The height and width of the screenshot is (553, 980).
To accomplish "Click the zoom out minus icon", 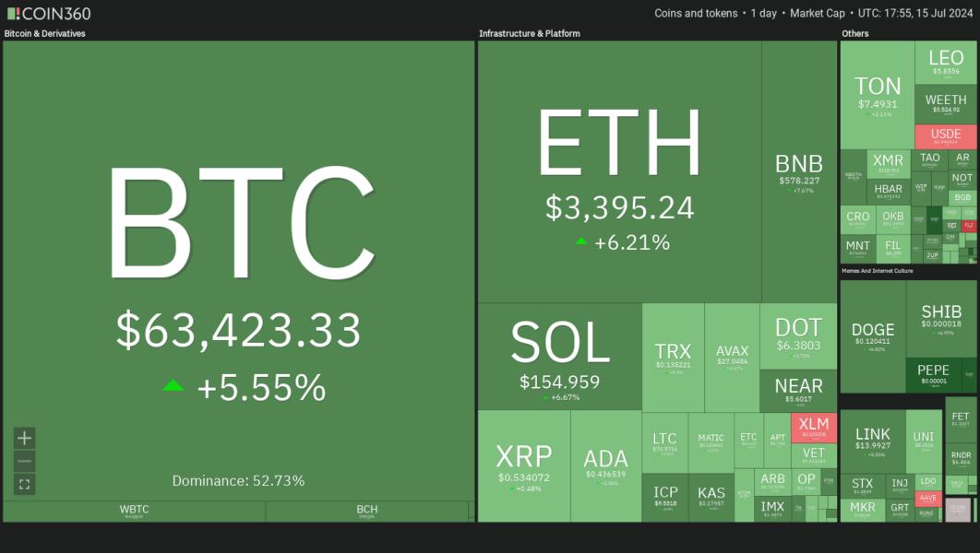I will [24, 461].
